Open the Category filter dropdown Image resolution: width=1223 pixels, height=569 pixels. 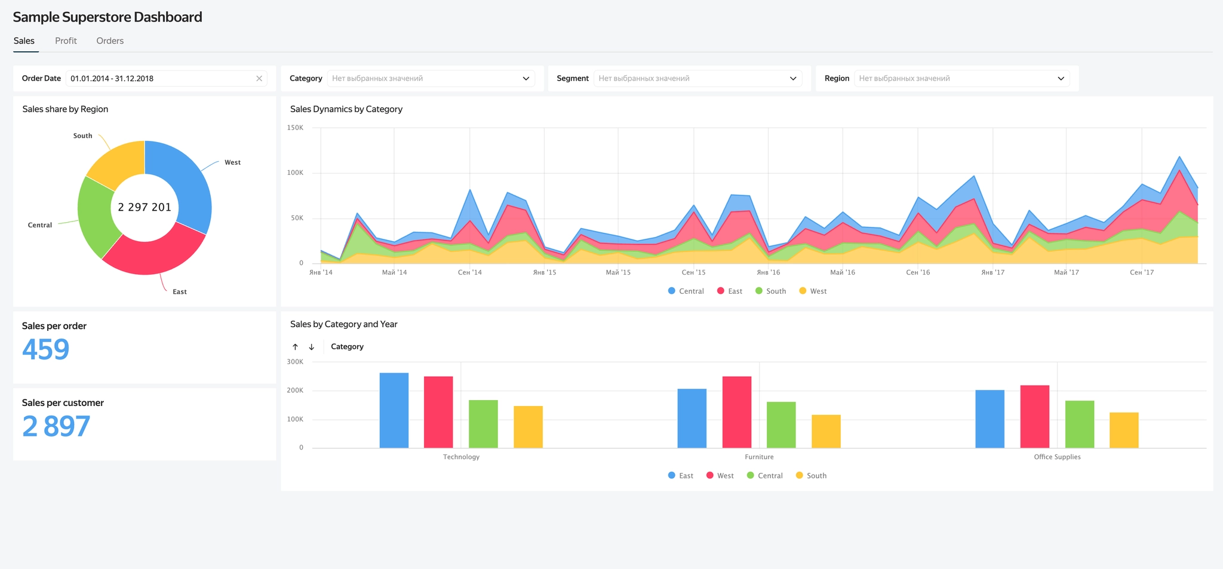tap(431, 78)
